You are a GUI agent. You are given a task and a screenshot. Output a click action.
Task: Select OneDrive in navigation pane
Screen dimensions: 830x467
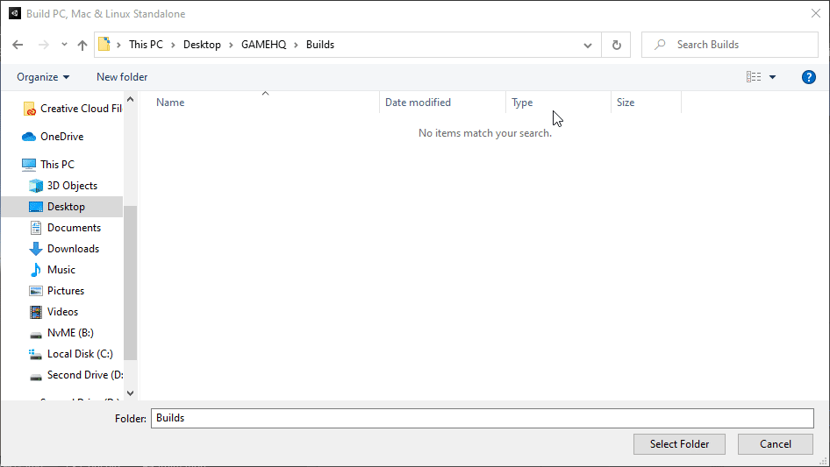tap(62, 137)
